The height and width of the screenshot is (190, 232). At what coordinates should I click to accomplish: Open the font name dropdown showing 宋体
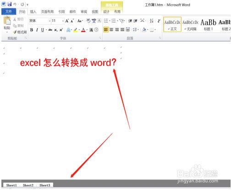50,21
